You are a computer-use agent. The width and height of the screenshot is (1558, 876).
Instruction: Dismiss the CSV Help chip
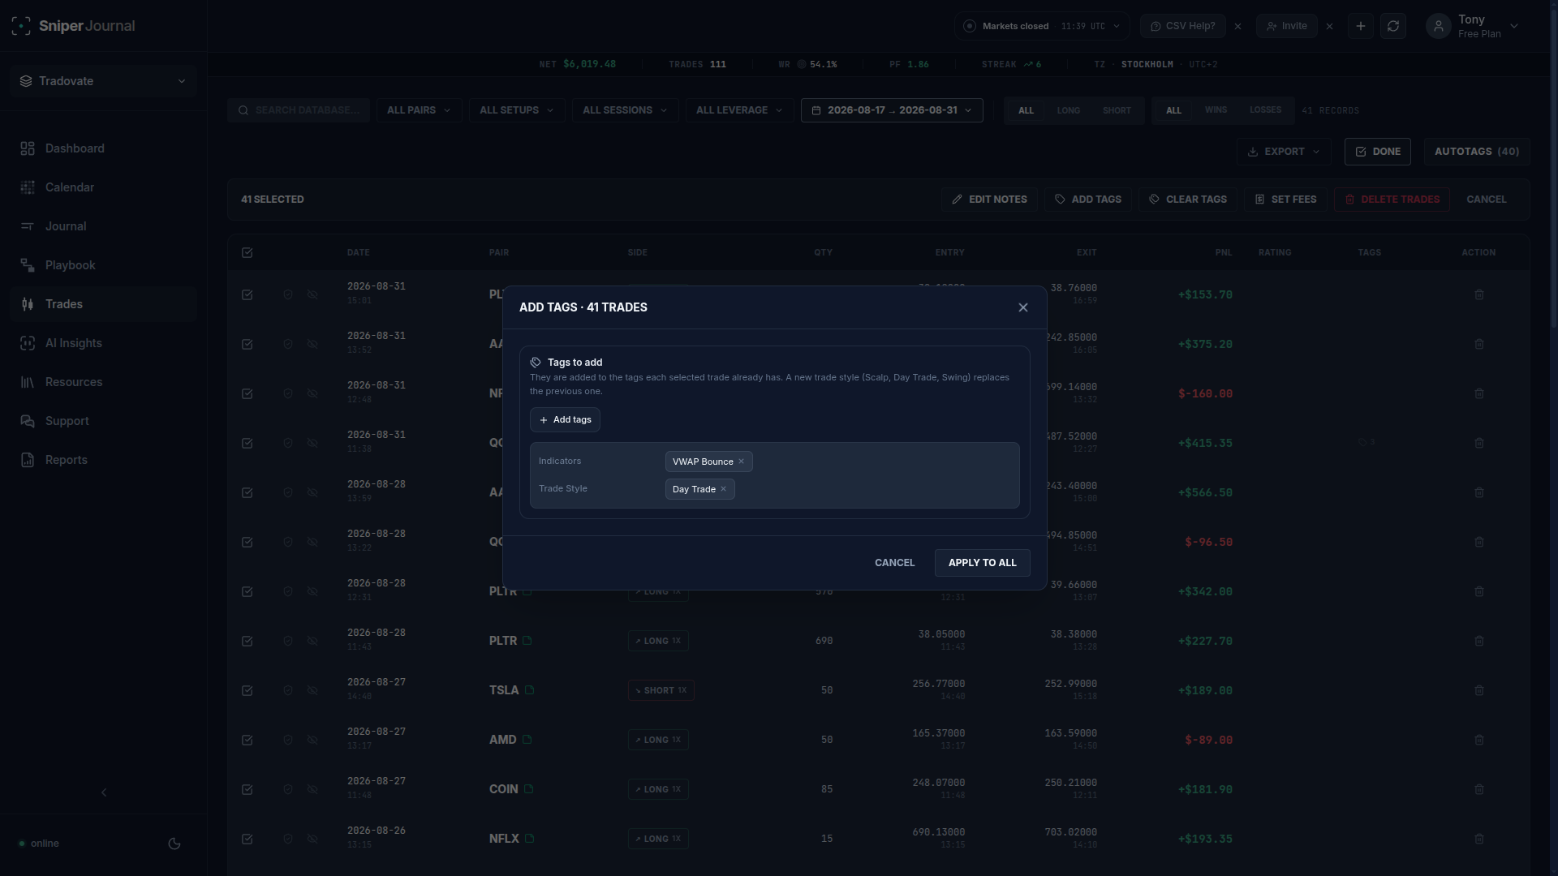tap(1237, 26)
